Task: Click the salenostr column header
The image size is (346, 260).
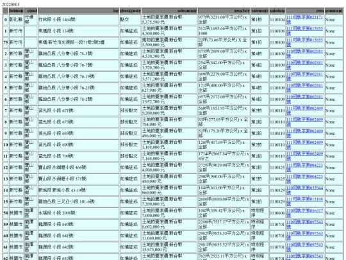Action: (x=259, y=11)
